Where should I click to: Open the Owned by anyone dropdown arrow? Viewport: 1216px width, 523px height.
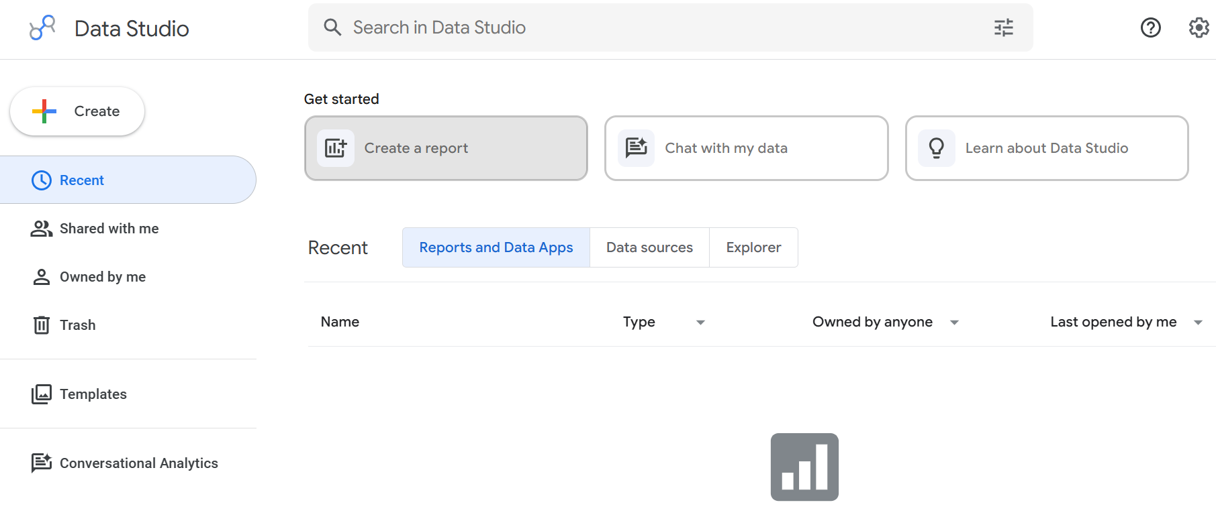954,323
